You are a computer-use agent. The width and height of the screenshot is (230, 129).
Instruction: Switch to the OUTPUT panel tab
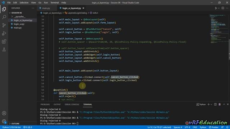[57, 104]
